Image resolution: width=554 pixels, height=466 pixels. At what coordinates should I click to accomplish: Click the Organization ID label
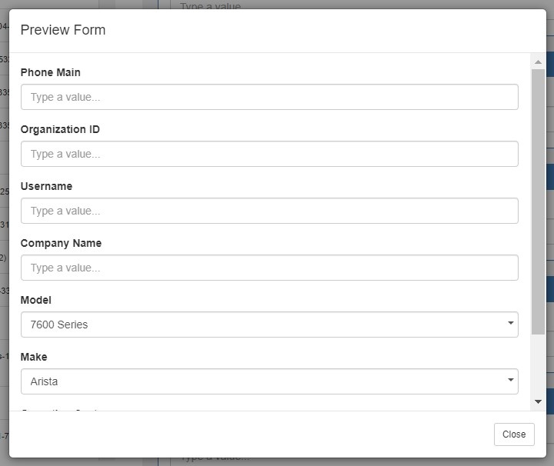coord(60,129)
